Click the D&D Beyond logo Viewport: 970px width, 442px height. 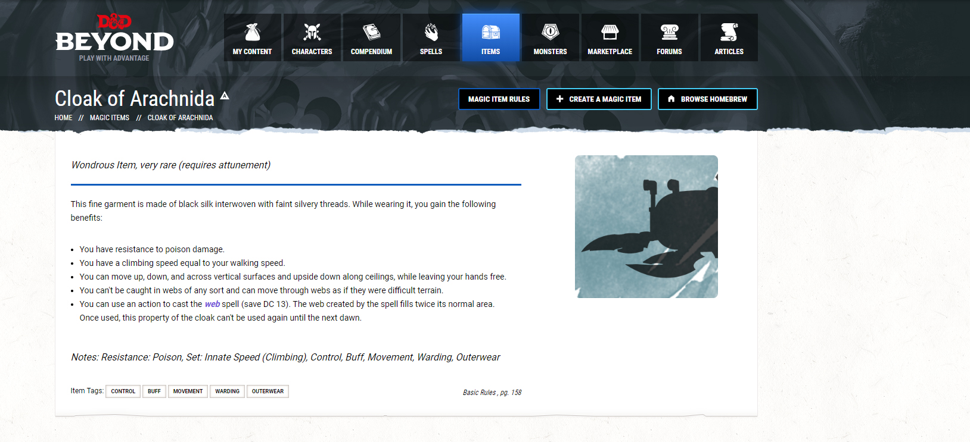pyautogui.click(x=114, y=37)
